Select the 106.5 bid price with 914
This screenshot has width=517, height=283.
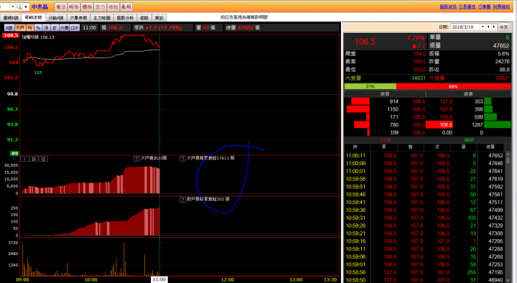tap(419, 101)
